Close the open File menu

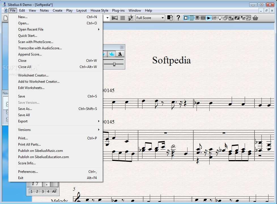(13, 10)
